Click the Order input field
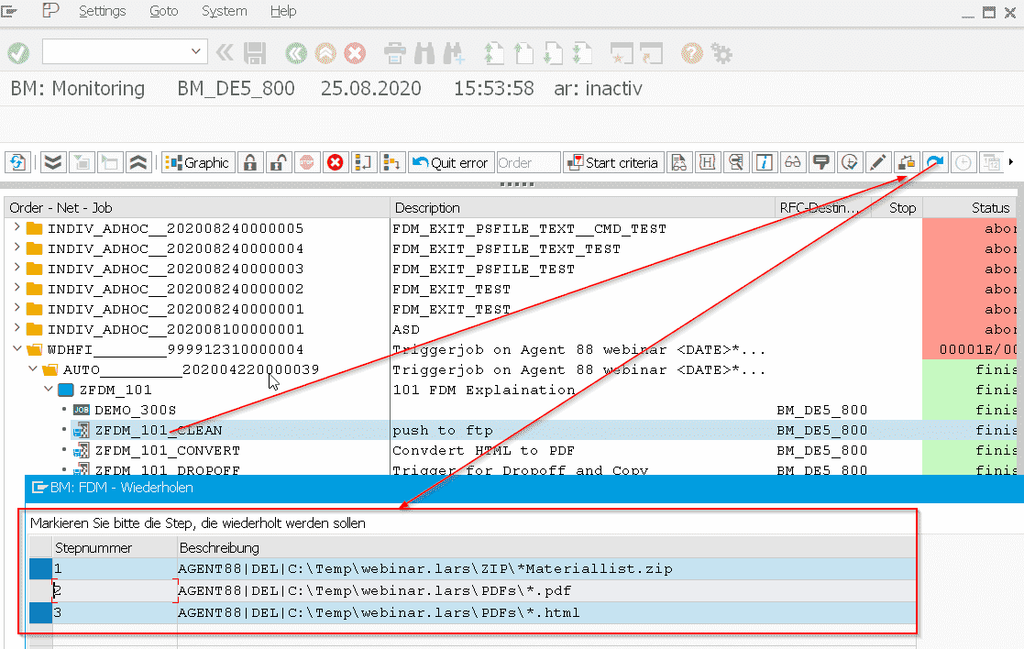This screenshot has width=1024, height=649. coord(528,162)
